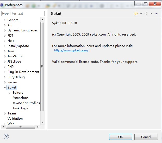Expand the JavaScript tree node
Screen dimensions: 162x143
5,56
